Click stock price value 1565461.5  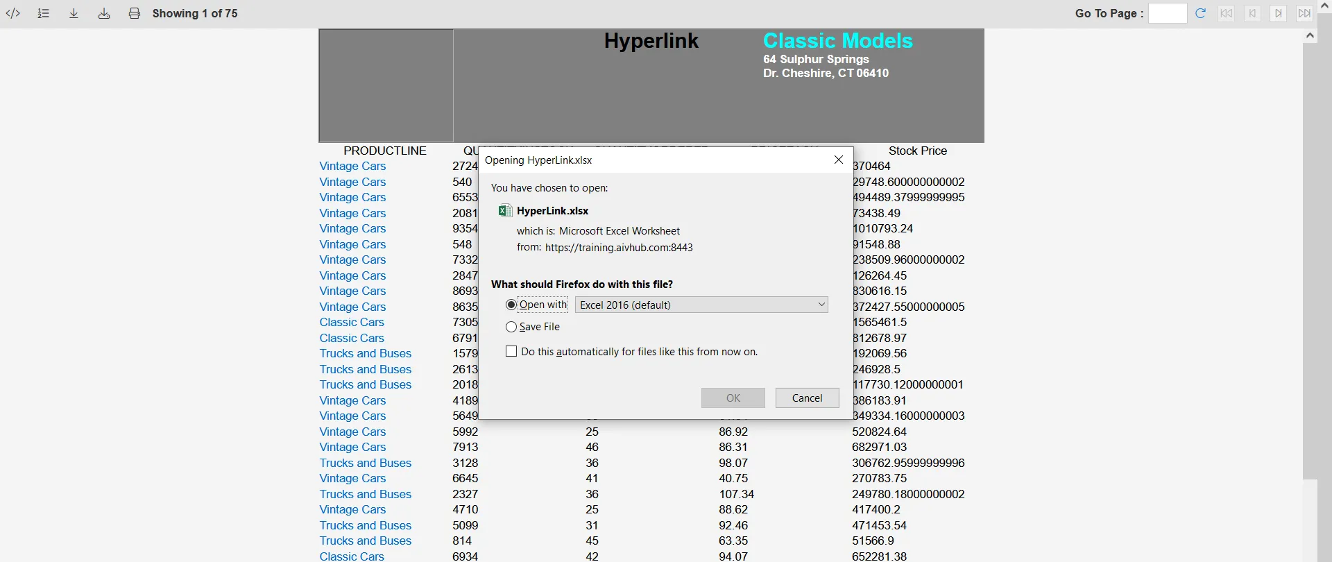(x=880, y=323)
